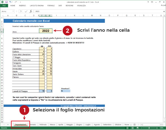Click the horizontal scrollbar right arrow
Image resolution: width=166 pixels, height=130 pixels.
click(x=162, y=125)
